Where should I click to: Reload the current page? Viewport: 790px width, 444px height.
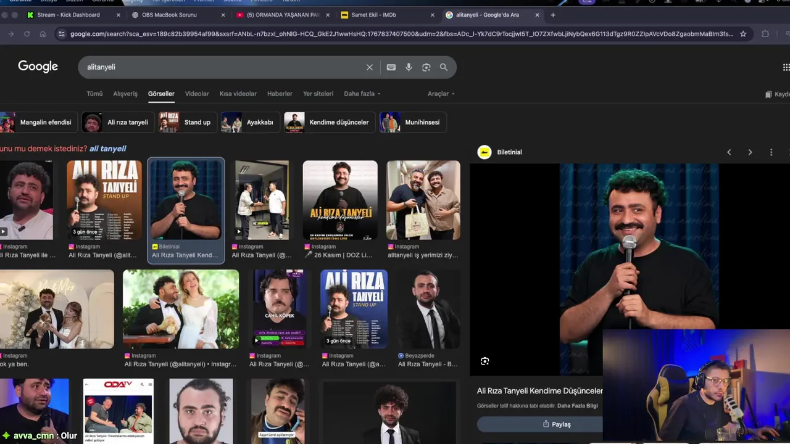tap(27, 34)
